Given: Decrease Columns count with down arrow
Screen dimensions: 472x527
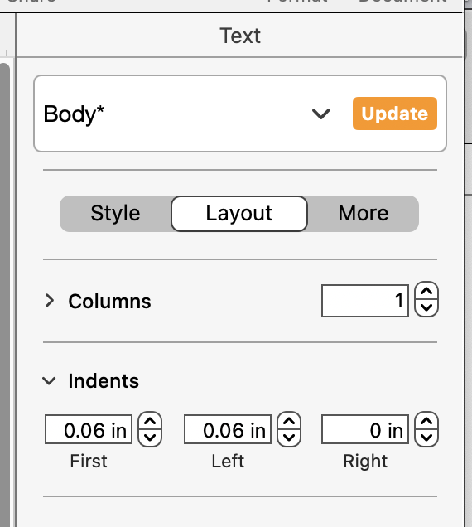Looking at the screenshot, I should 426,307.
